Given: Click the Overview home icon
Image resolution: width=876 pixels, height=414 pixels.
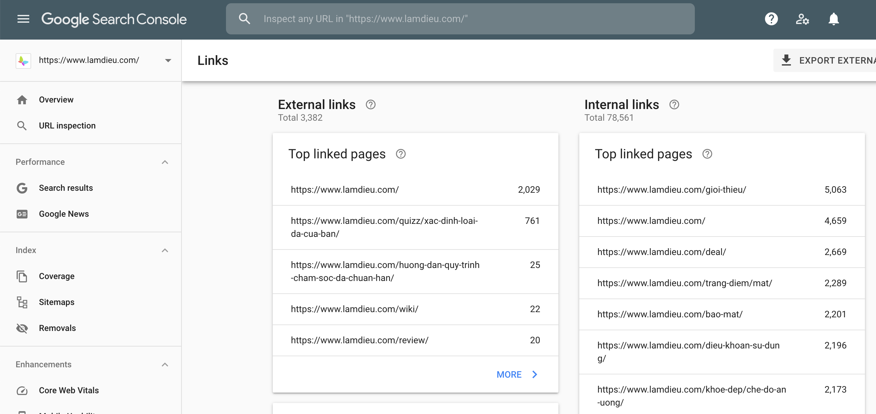Looking at the screenshot, I should pyautogui.click(x=22, y=100).
